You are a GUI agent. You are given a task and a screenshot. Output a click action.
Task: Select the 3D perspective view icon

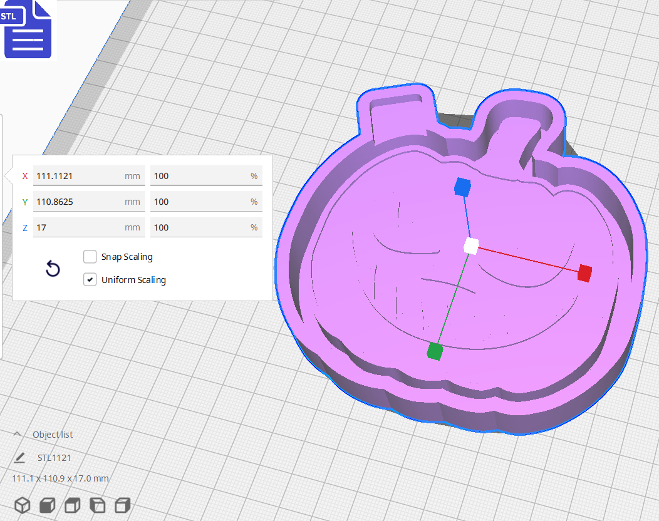tap(22, 505)
